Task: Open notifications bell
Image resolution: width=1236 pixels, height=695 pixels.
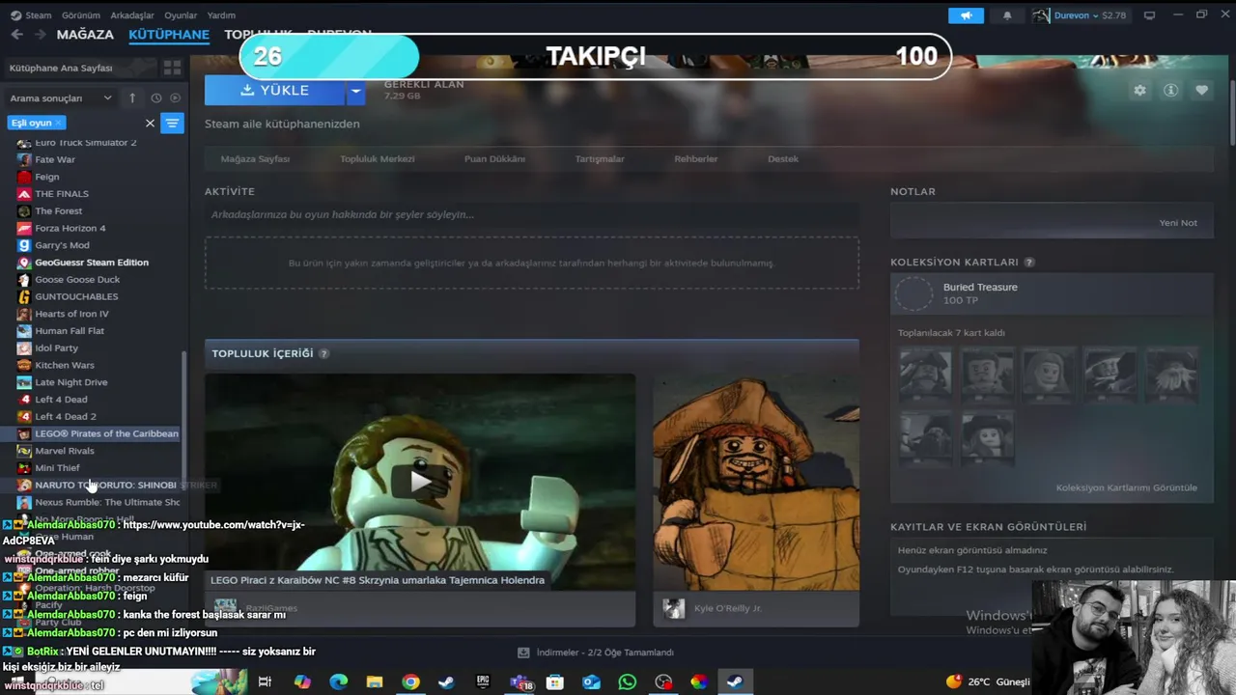Action: (1007, 15)
